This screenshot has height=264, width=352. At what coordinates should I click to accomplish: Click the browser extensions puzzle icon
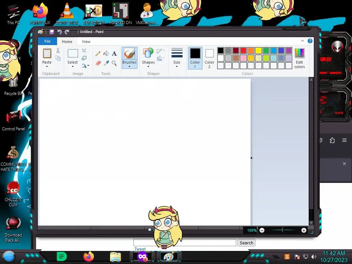[332, 140]
